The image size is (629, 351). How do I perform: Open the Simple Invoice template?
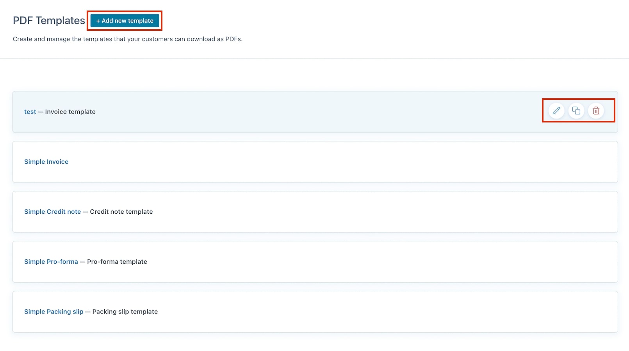(x=46, y=161)
